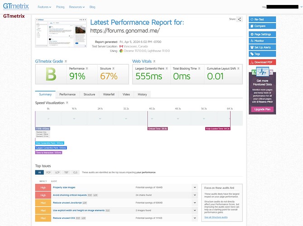
Task: Open the Video tab
Action: click(x=126, y=94)
